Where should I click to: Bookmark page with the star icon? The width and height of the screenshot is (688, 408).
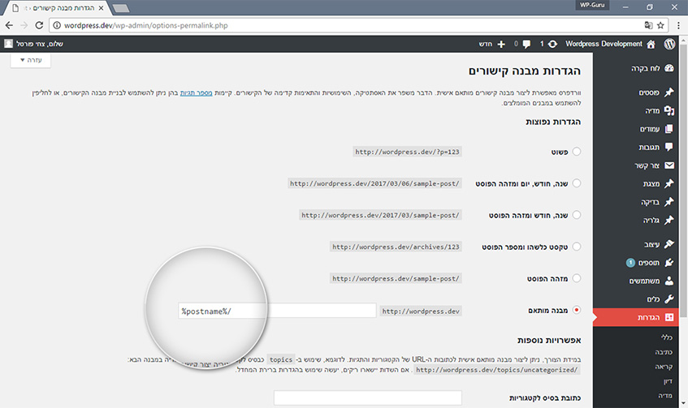[660, 25]
